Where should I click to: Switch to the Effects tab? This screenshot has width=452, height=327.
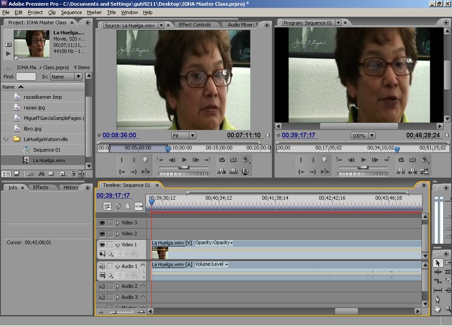(x=40, y=187)
